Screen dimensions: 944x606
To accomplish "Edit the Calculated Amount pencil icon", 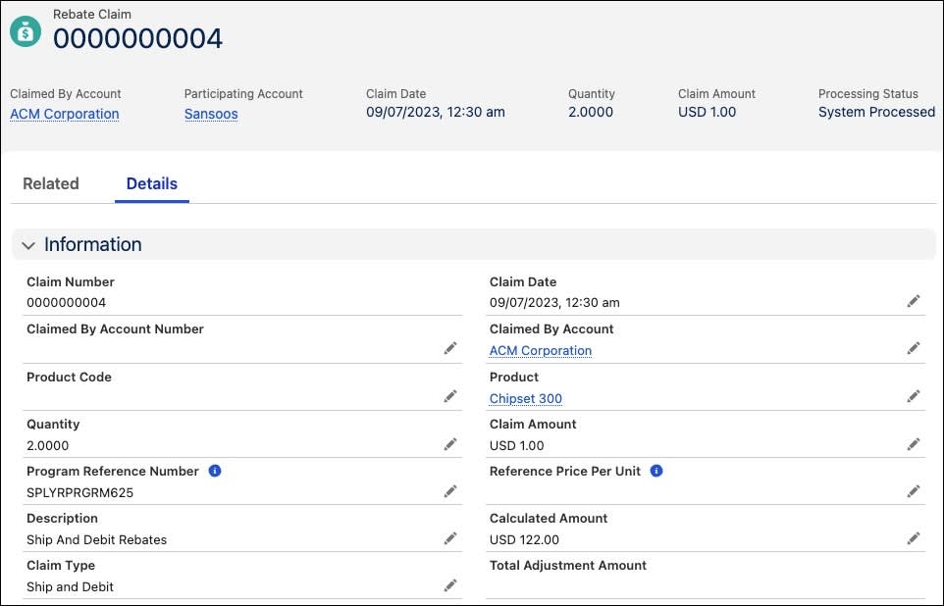I will 914,538.
